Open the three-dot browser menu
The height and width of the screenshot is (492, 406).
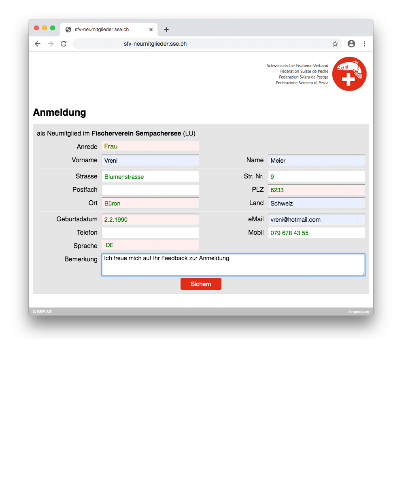pyautogui.click(x=364, y=44)
